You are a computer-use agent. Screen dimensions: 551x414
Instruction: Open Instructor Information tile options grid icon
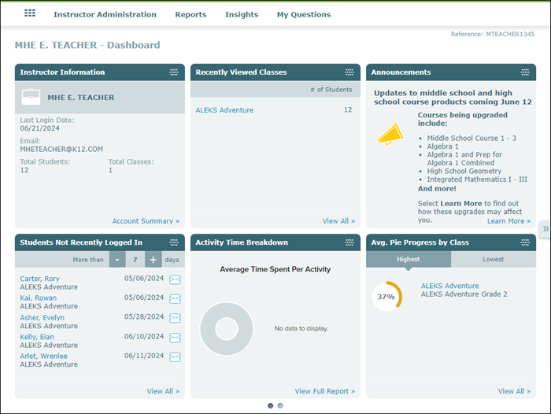174,72
